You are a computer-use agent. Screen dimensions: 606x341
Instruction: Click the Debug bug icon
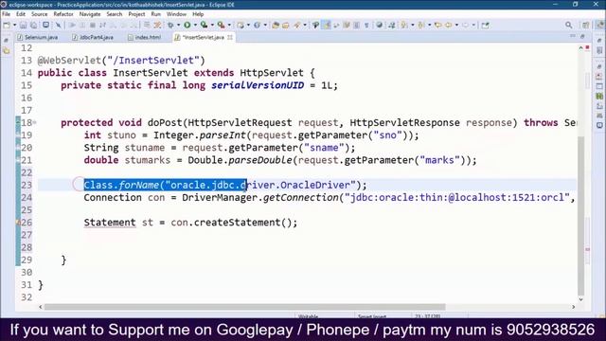[x=170, y=26]
